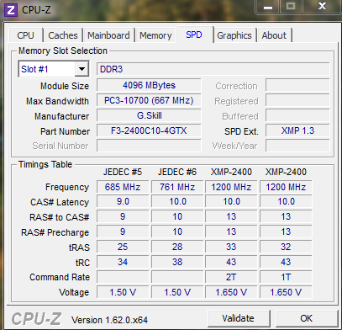The width and height of the screenshot is (342, 330).
Task: Go to the Mainboard tab
Action: [x=108, y=35]
